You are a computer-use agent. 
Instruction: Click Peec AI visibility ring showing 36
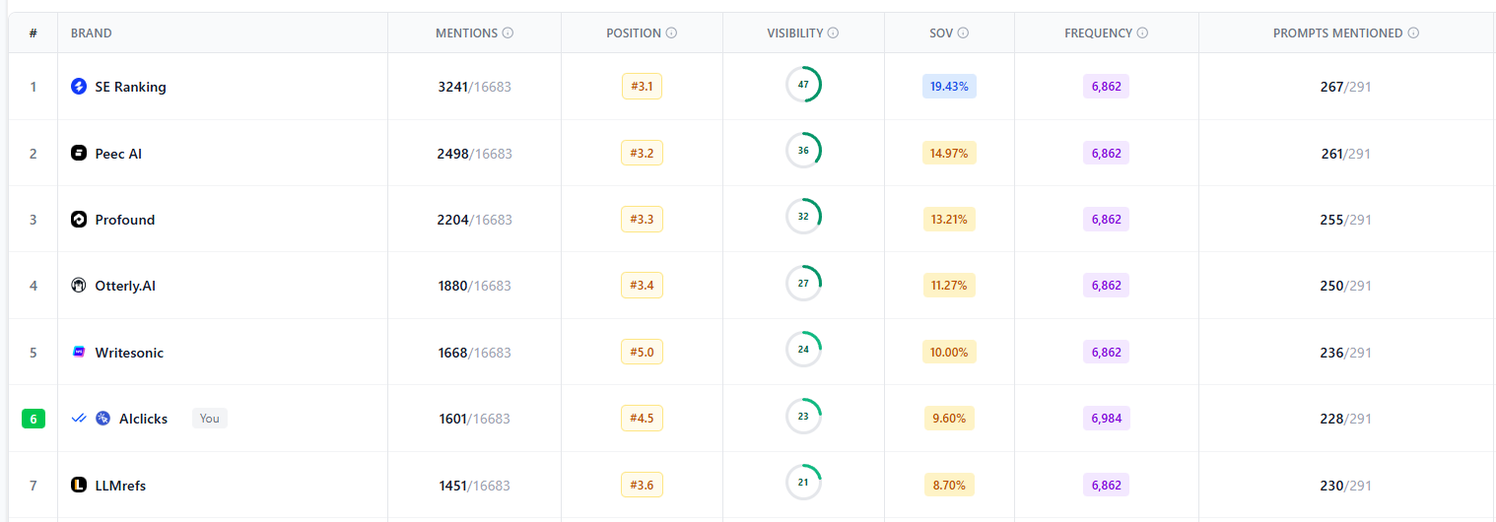coord(803,151)
